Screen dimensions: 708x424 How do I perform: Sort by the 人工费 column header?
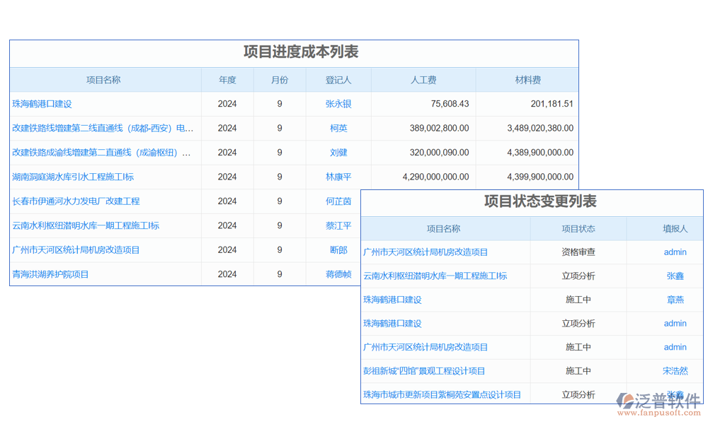423,80
